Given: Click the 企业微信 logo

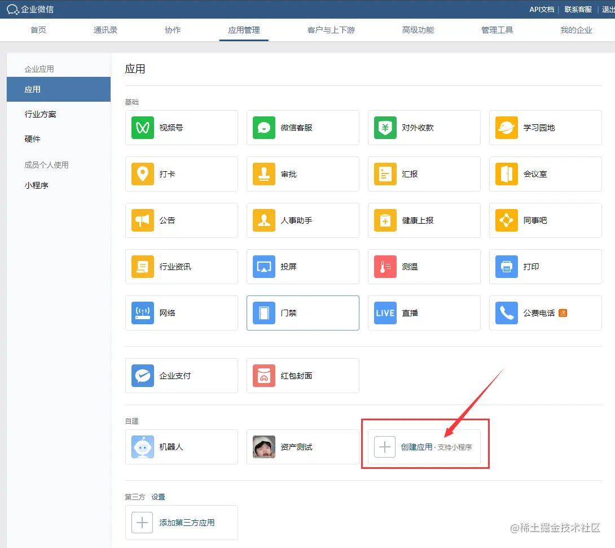Looking at the screenshot, I should pos(30,9).
